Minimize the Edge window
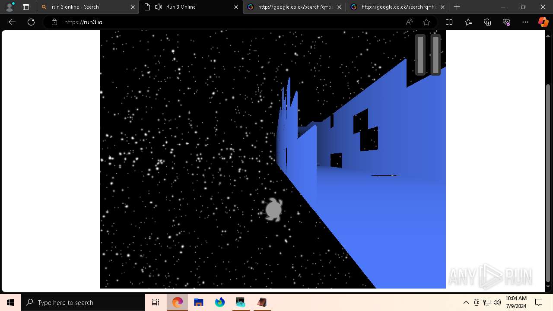553x311 pixels. point(503,7)
